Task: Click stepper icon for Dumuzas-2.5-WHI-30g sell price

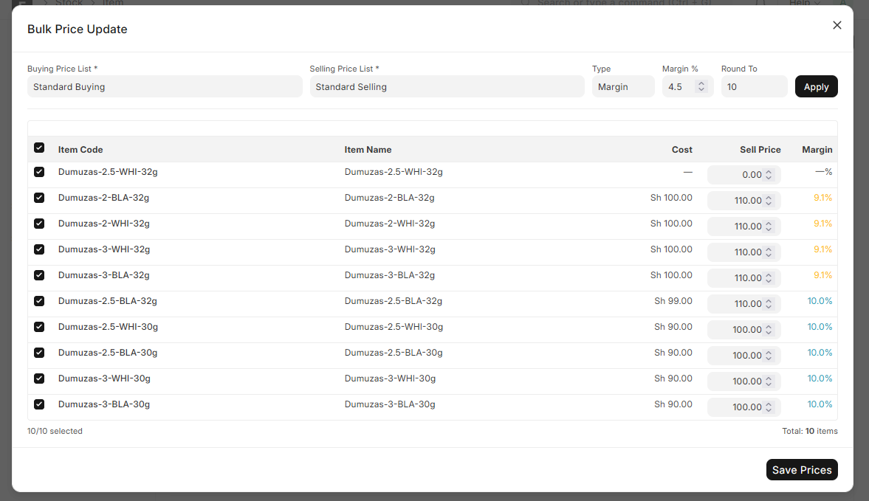Action: (769, 330)
